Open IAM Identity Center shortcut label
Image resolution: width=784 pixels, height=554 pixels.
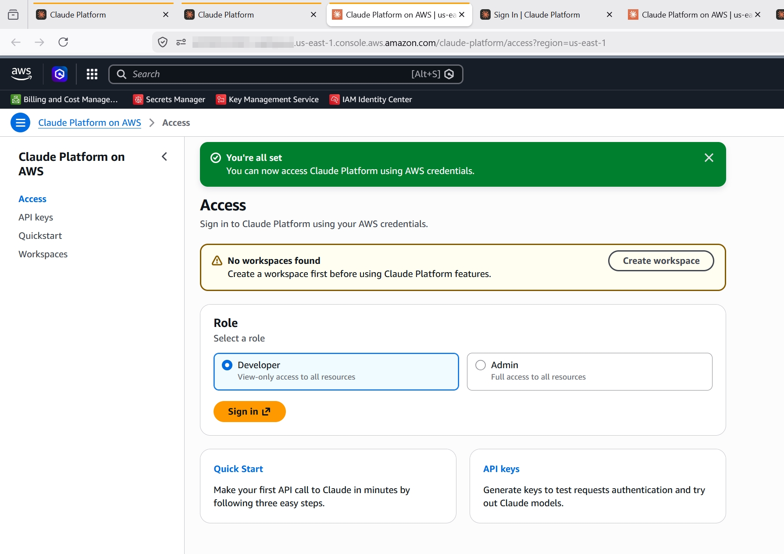[x=377, y=99]
